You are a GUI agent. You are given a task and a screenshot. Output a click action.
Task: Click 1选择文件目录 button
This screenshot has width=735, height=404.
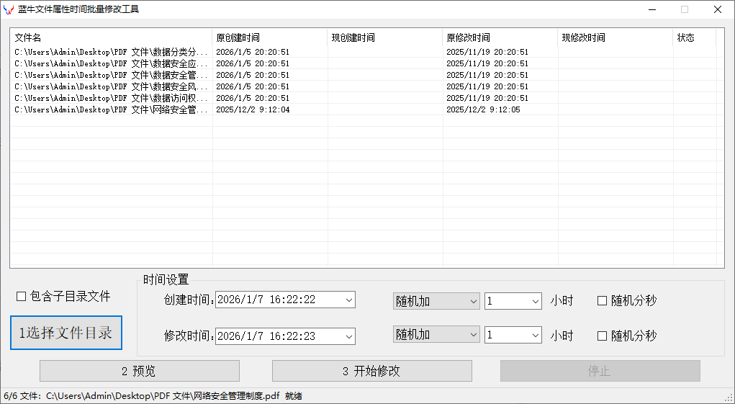click(66, 333)
